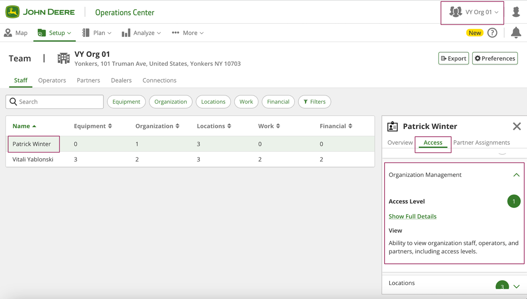Collapse the Organization Management section
This screenshot has height=299, width=527.
pos(516,175)
